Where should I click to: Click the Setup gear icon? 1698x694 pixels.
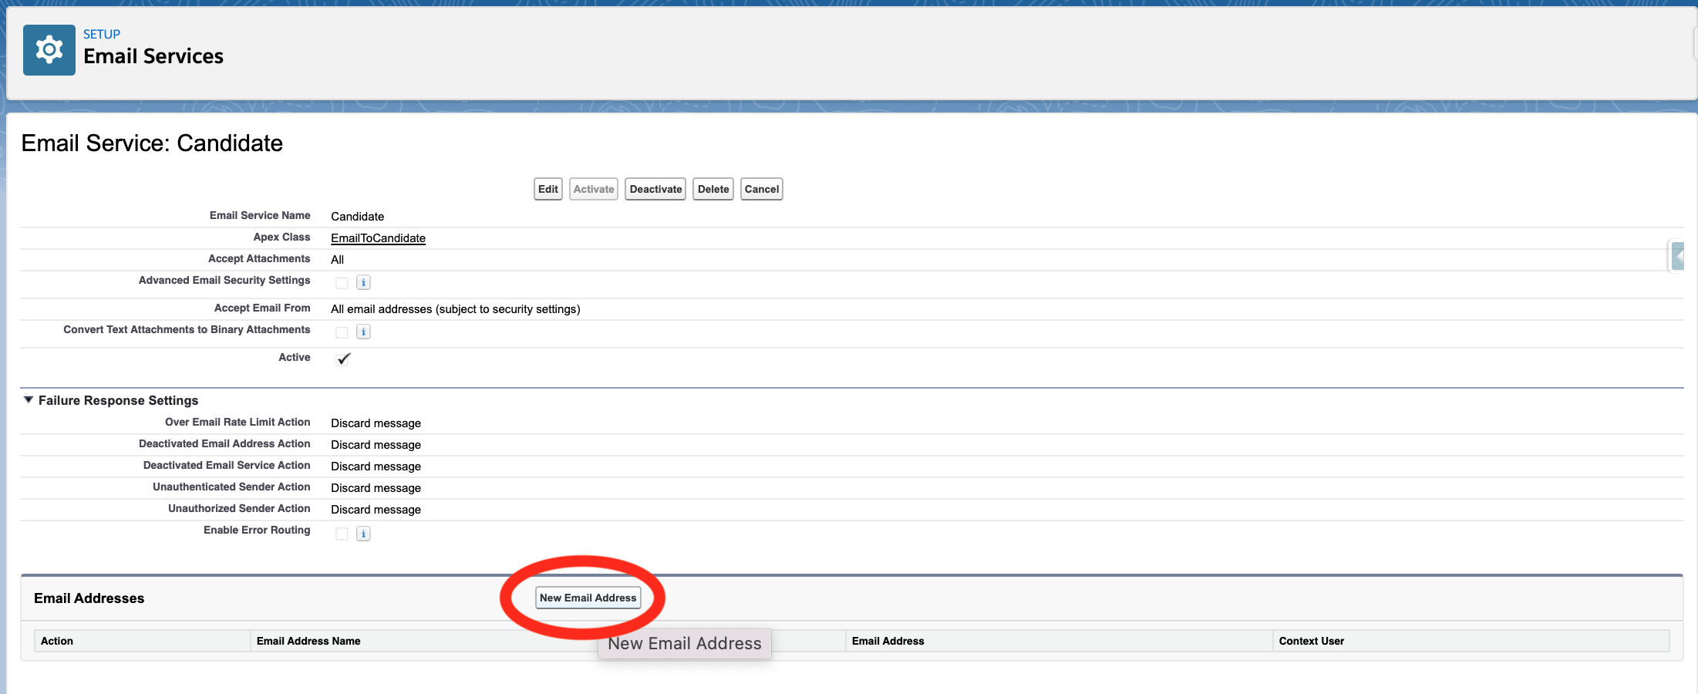49,50
